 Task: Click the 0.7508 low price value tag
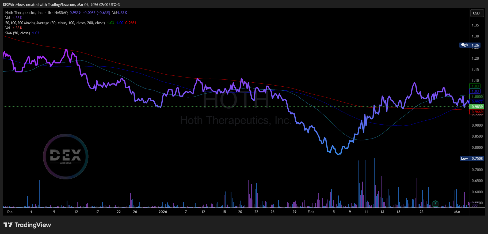coord(477,158)
